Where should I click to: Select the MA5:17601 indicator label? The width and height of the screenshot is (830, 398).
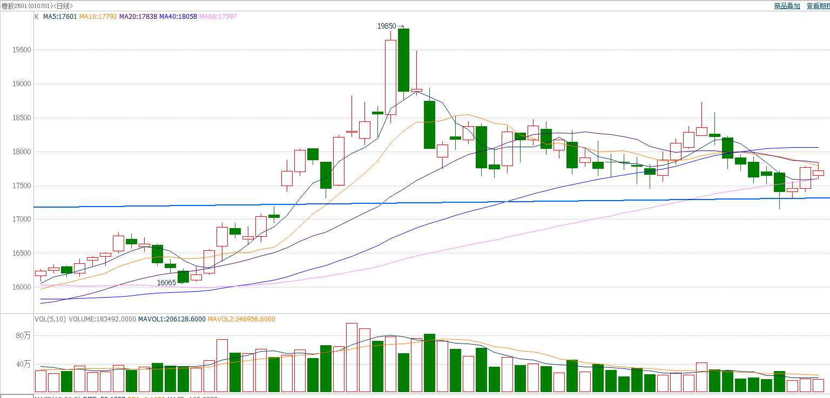59,17
